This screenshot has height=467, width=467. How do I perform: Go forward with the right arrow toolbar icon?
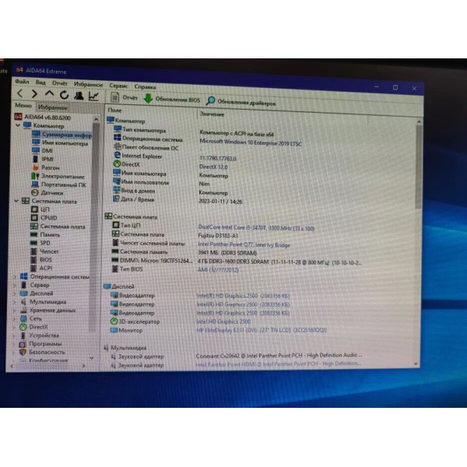(34, 94)
